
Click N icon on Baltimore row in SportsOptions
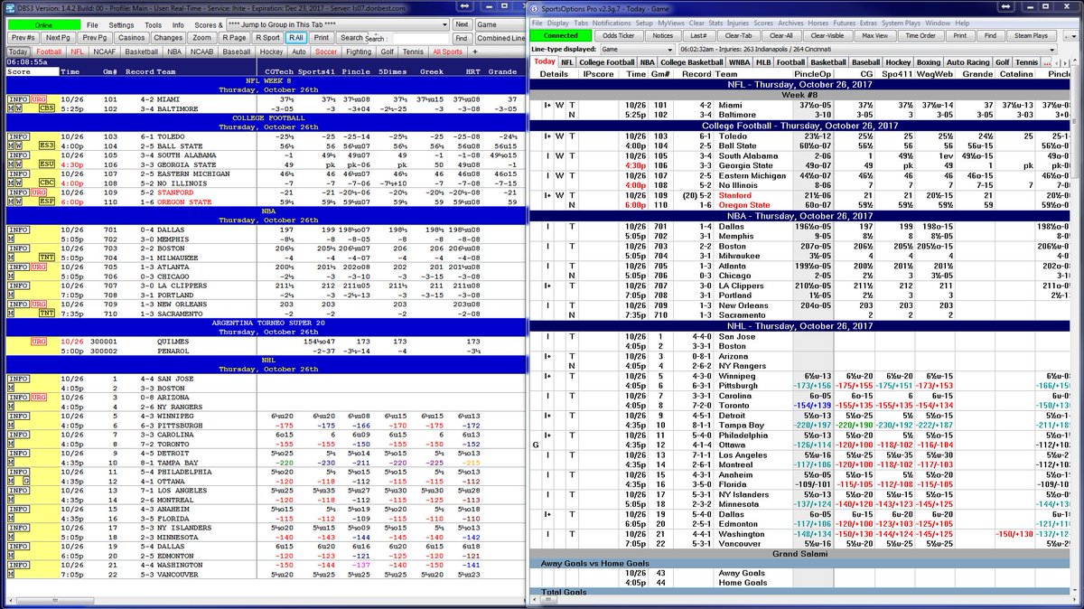point(572,115)
